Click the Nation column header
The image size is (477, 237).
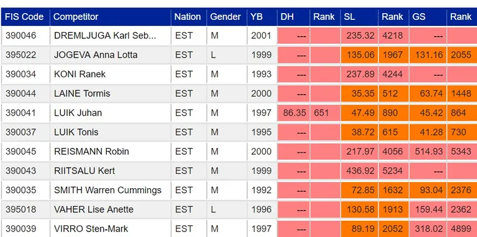click(188, 17)
